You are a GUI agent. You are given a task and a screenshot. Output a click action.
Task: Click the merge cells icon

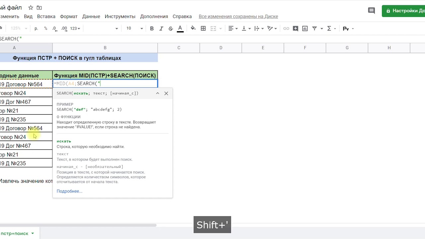[213, 29]
